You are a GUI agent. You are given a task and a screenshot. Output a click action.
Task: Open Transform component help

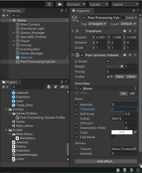pos(125,31)
